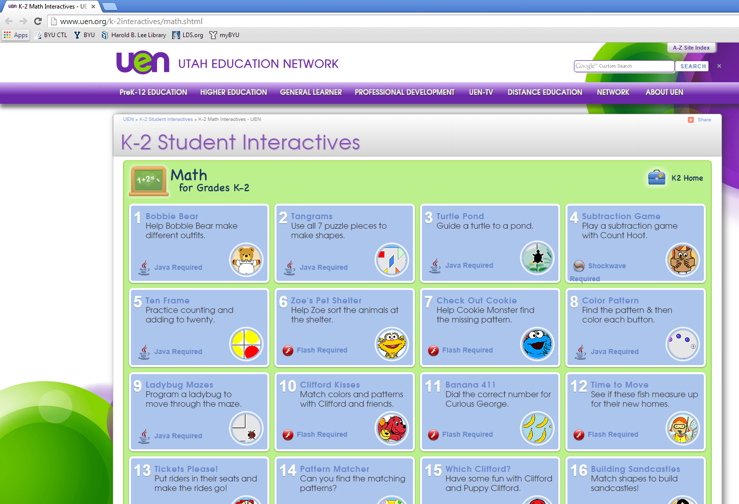The image size is (739, 504).
Task: Reload the page in browser
Action: 38,21
